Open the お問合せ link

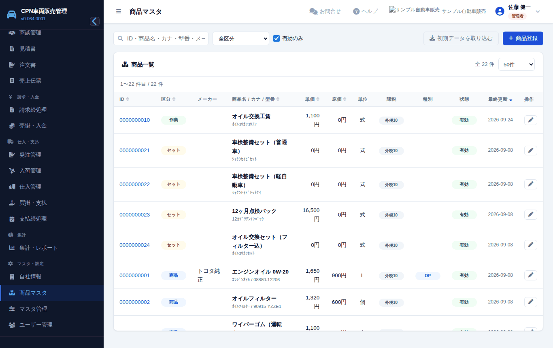pyautogui.click(x=325, y=11)
